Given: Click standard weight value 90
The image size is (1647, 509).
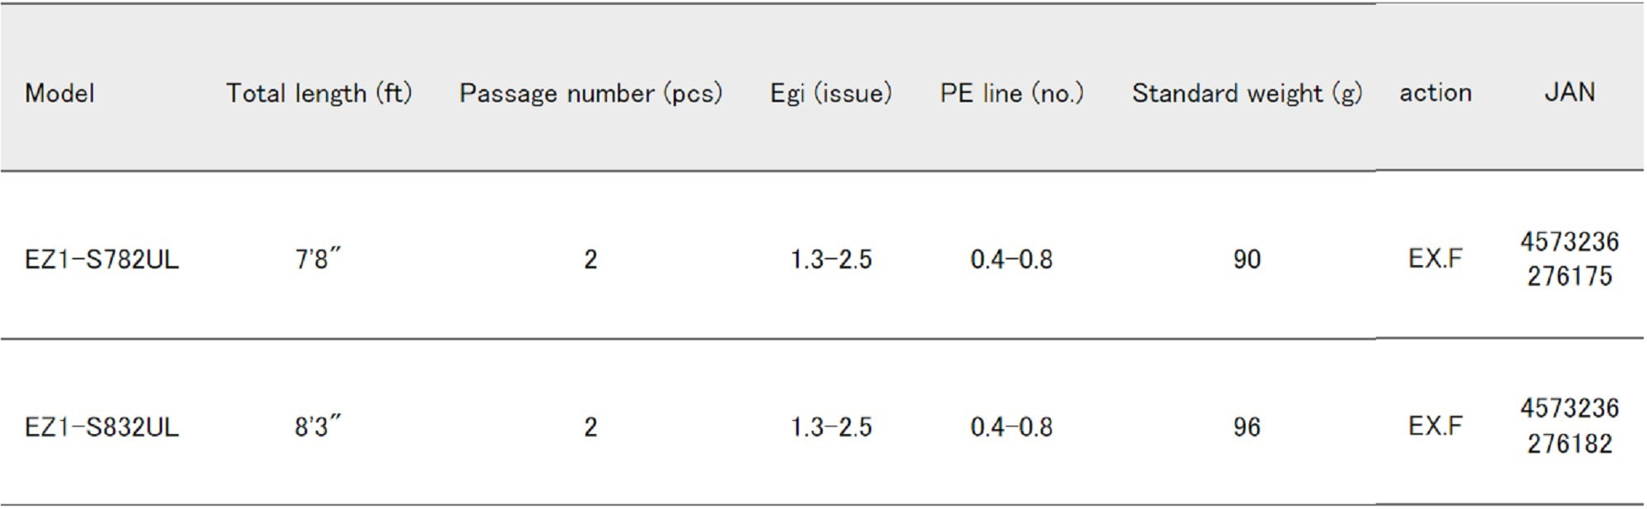Looking at the screenshot, I should click(x=1247, y=259).
